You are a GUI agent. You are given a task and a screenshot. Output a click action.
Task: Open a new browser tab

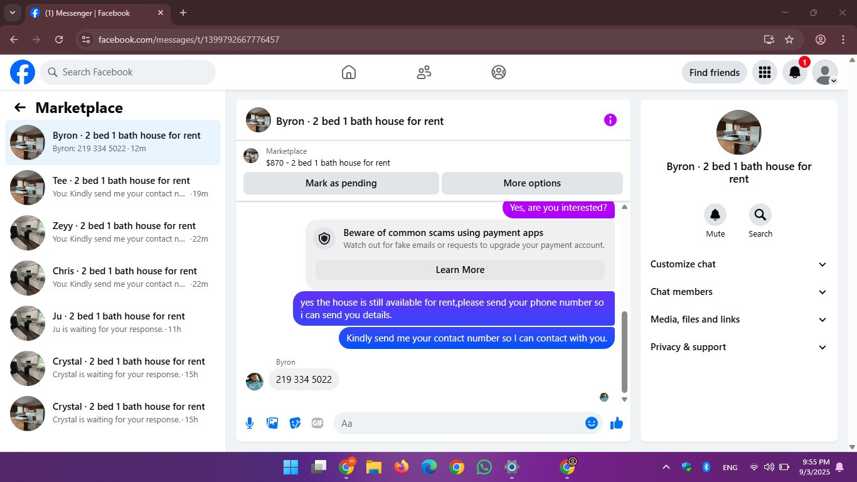183,13
